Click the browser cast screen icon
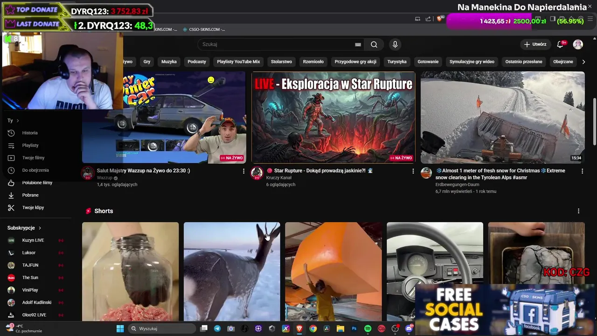This screenshot has width=597, height=336. [417, 19]
